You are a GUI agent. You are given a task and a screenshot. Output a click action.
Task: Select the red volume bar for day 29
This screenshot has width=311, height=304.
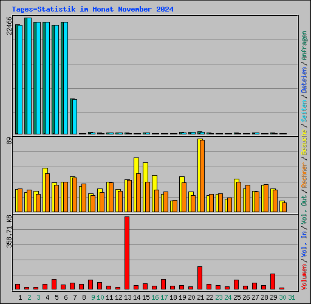(273, 282)
